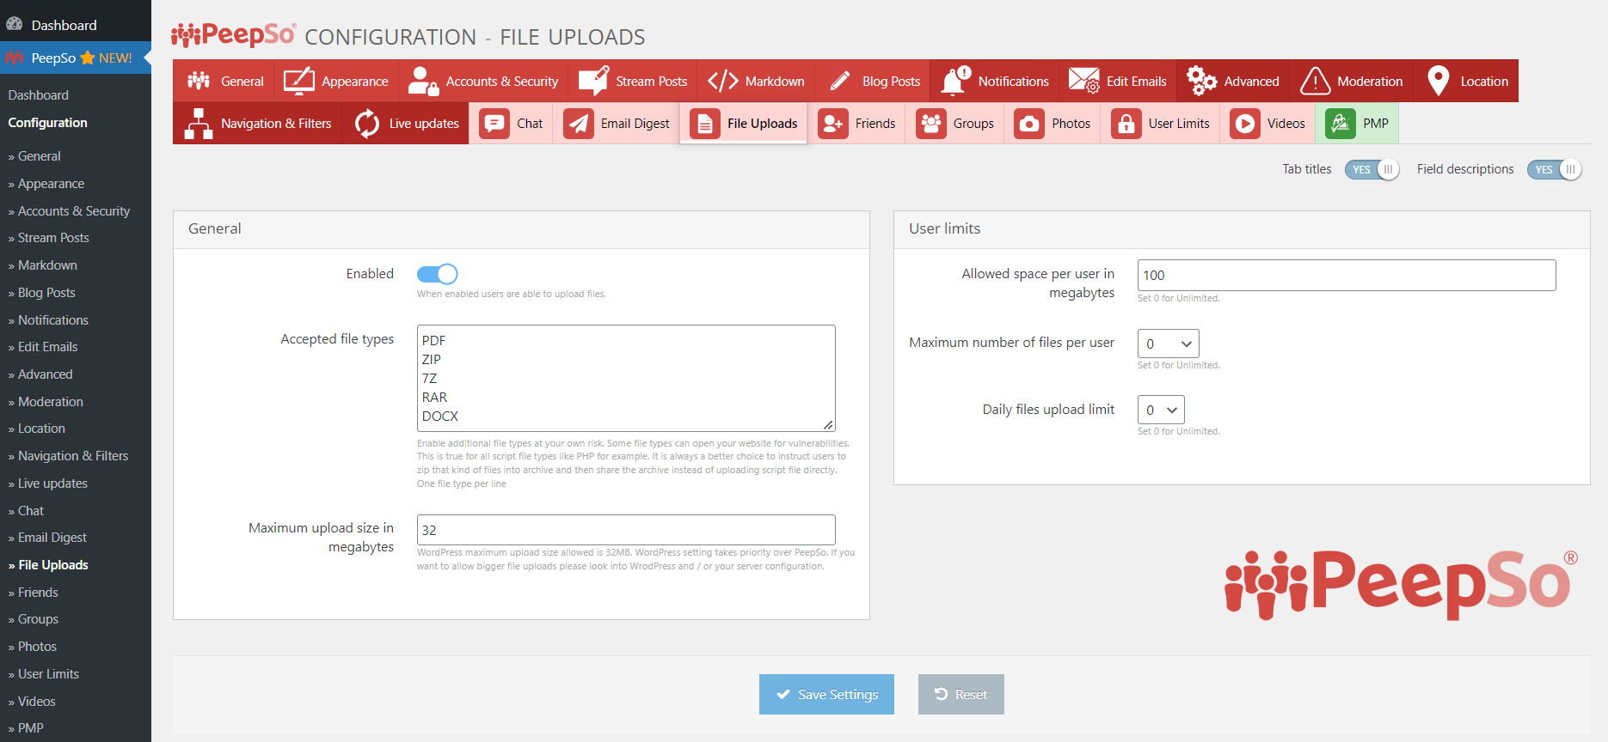Click the Reset button
The width and height of the screenshot is (1608, 742).
point(961,694)
